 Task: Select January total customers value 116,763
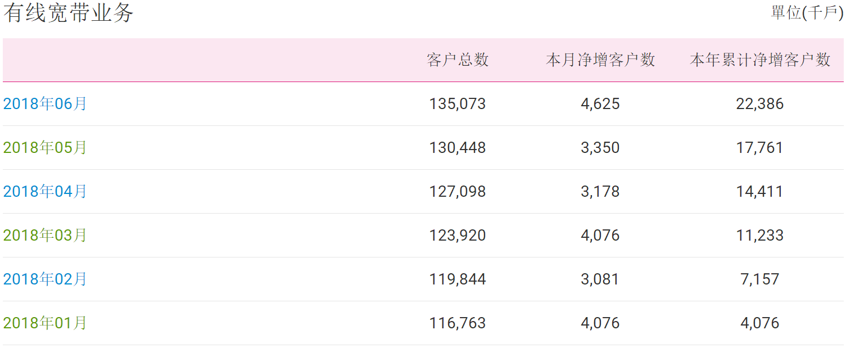[x=458, y=323]
